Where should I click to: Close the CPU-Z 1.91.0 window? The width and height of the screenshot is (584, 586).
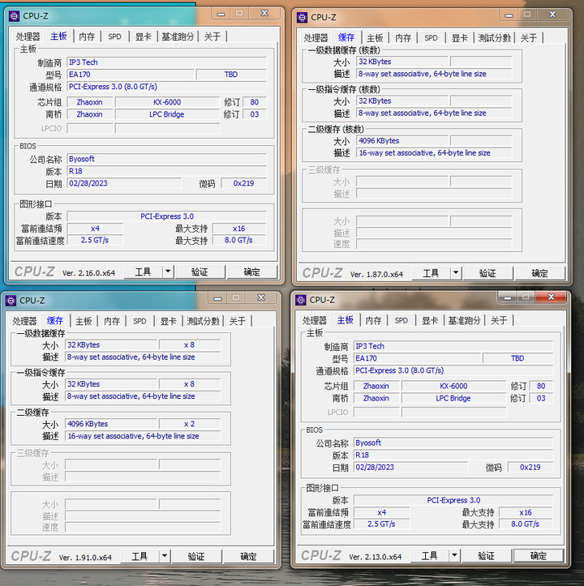(x=261, y=297)
